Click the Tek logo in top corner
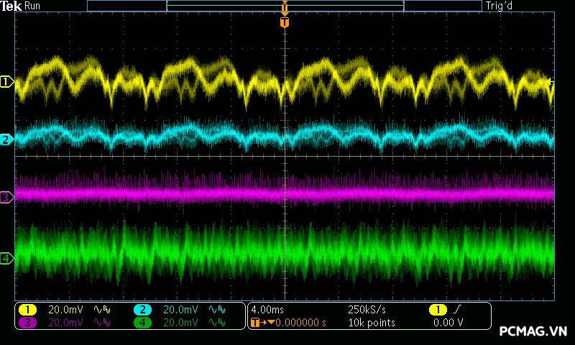The width and height of the screenshot is (575, 345). tap(11, 6)
